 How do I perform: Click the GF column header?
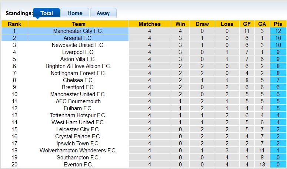tap(247, 24)
